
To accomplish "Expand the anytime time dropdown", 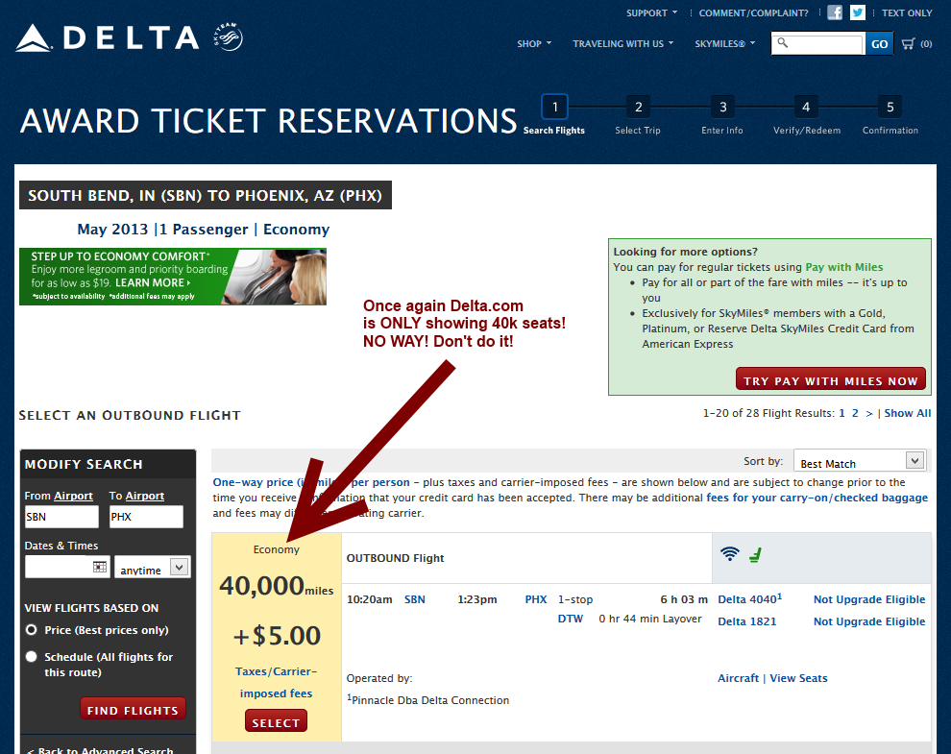I will 151,569.
